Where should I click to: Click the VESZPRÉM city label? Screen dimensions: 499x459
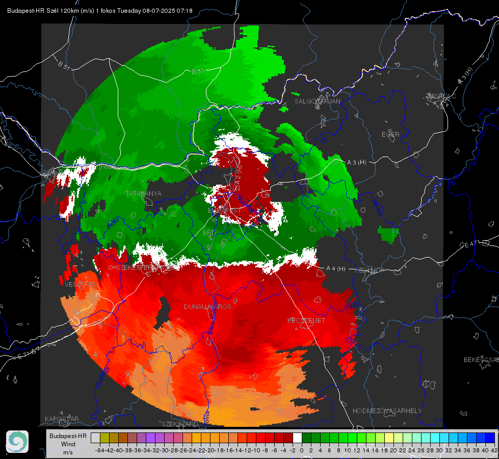82,284
